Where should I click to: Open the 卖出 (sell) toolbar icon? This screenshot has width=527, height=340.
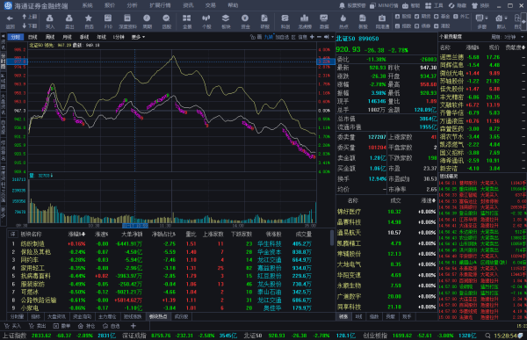coord(69,21)
